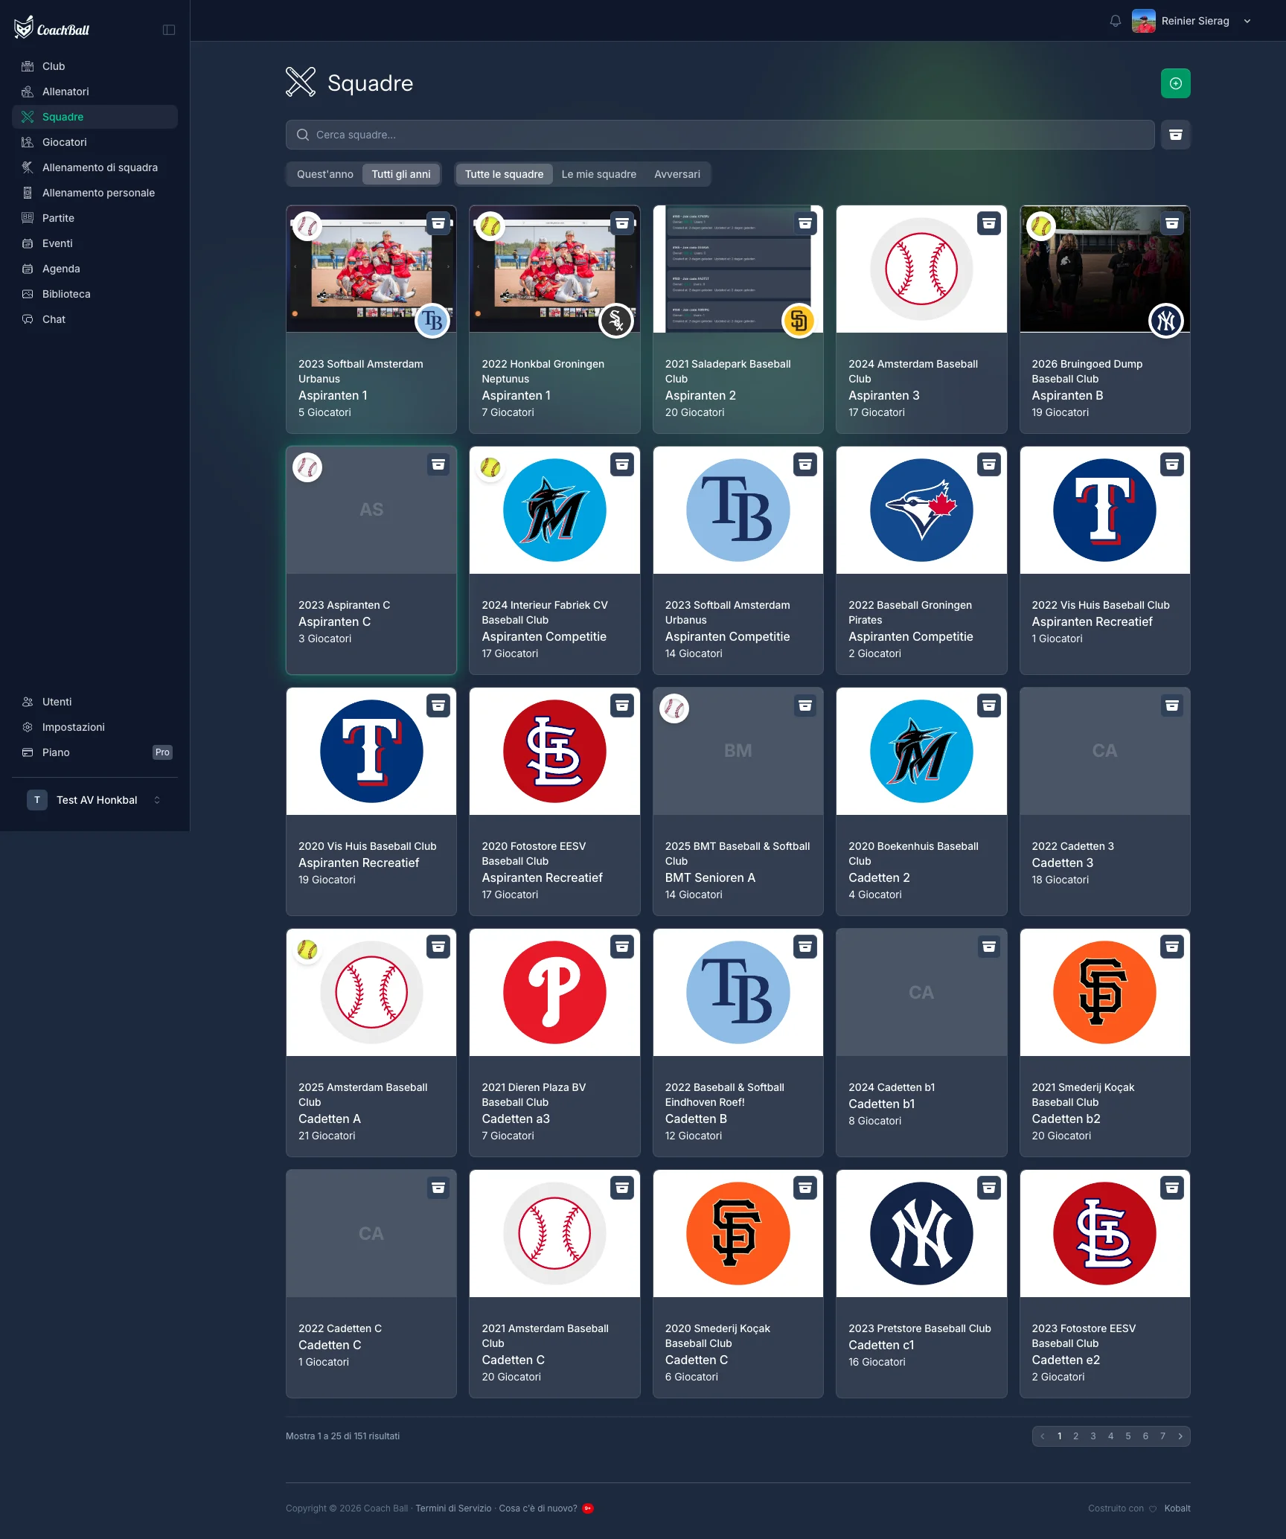Archive the 2024 Cadetten b1 team
Viewport: 1286px width, 1539px height.
(989, 947)
